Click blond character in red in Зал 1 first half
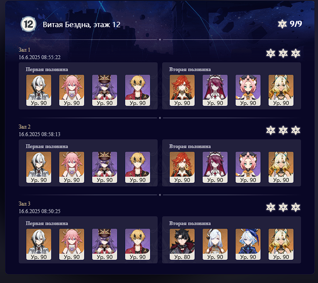The height and width of the screenshot is (283, 318). (x=138, y=90)
